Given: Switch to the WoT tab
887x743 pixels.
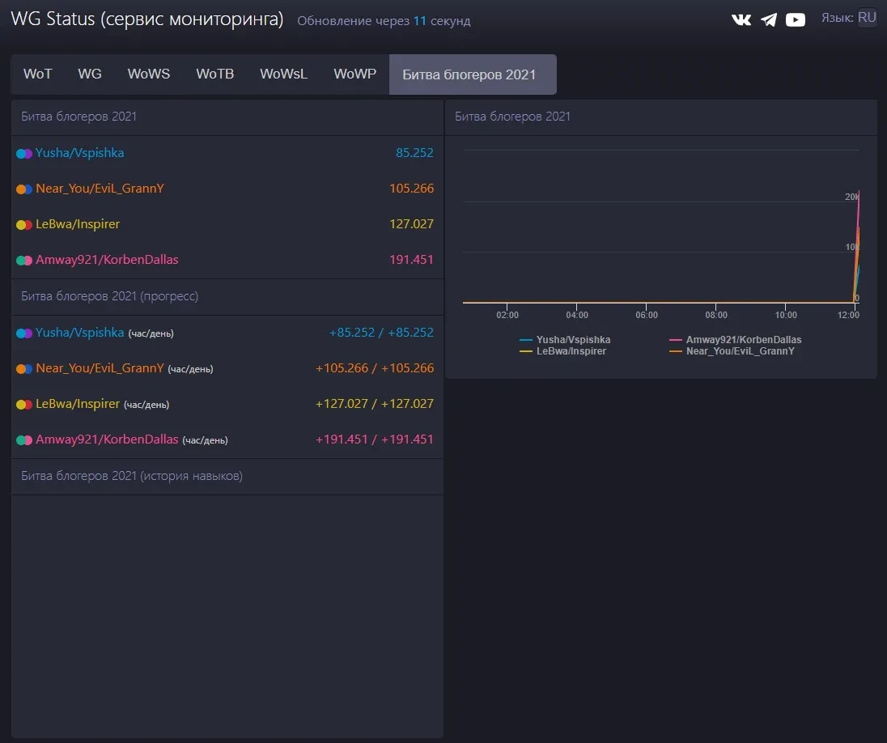Looking at the screenshot, I should click(x=38, y=74).
